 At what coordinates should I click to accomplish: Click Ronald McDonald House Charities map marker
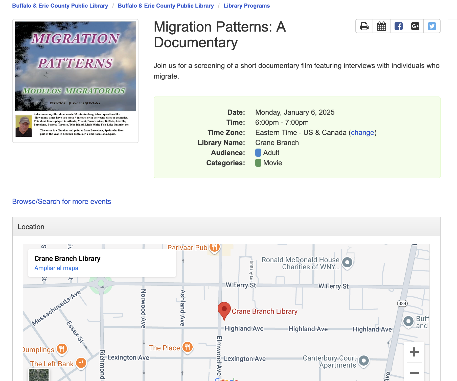tap(347, 263)
